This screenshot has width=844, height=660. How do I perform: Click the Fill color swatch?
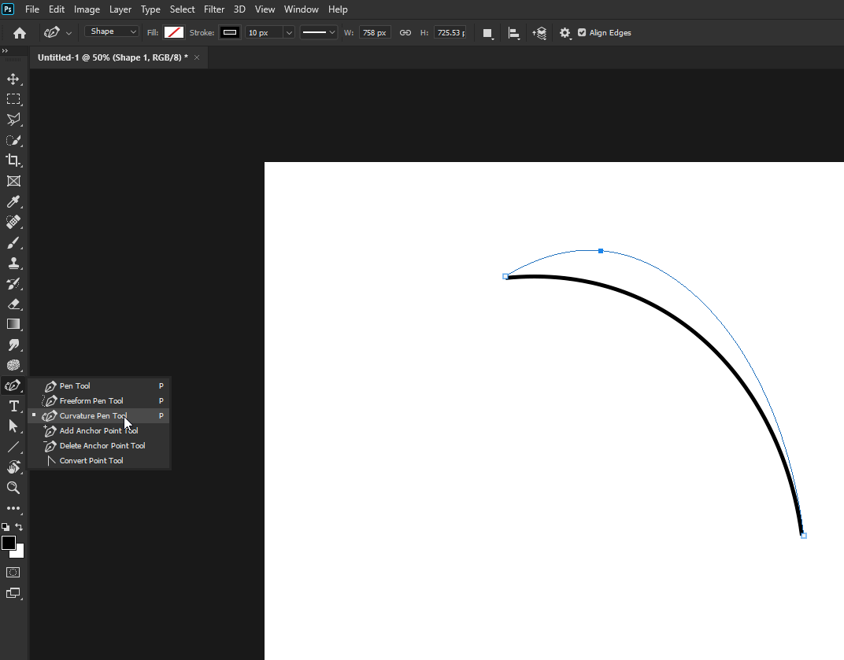point(174,33)
